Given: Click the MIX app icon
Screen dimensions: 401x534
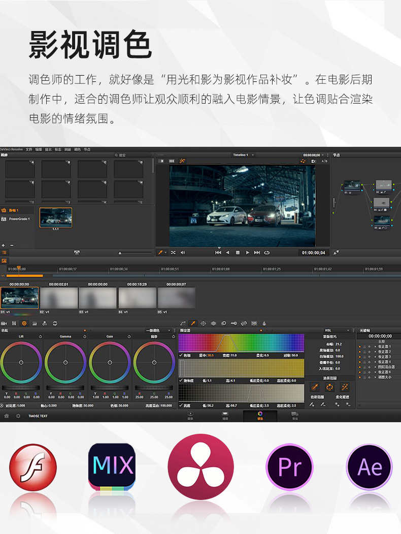Looking at the screenshot, I should click(112, 466).
